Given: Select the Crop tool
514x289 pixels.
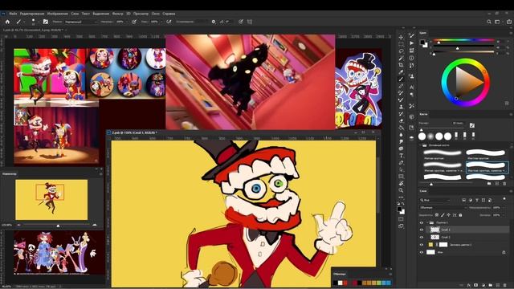Looking at the screenshot, I should click(401, 65).
